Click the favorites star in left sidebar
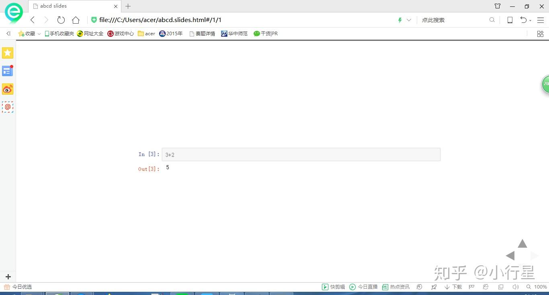Screen dimensions: 549x295 coord(8,53)
